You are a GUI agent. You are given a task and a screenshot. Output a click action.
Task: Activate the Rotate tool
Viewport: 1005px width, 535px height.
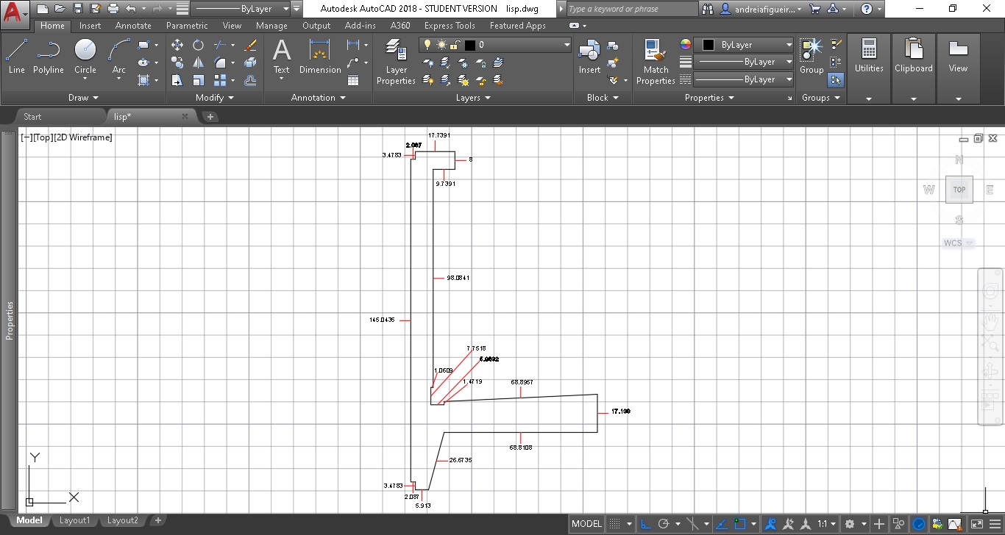[x=198, y=45]
